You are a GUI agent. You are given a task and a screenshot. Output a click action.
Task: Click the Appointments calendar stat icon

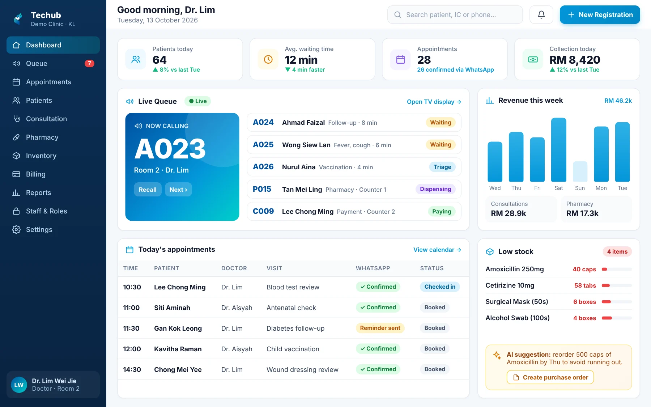pyautogui.click(x=401, y=59)
